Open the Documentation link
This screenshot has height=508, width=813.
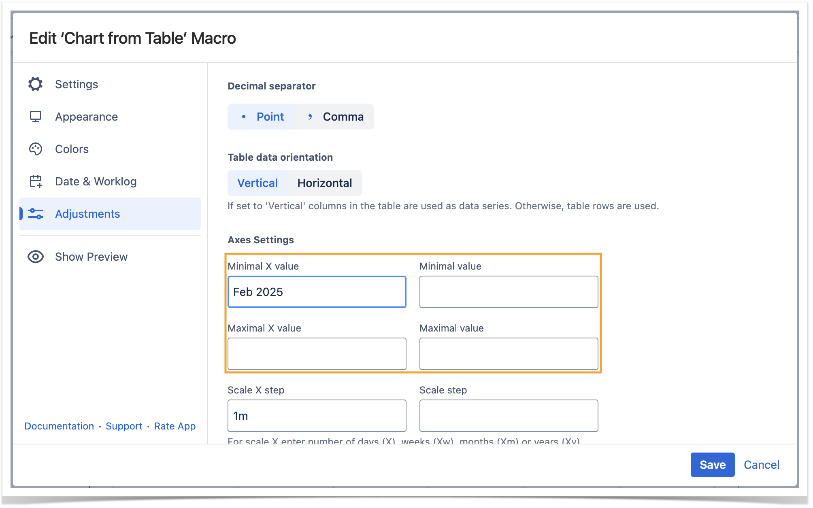[x=59, y=426]
